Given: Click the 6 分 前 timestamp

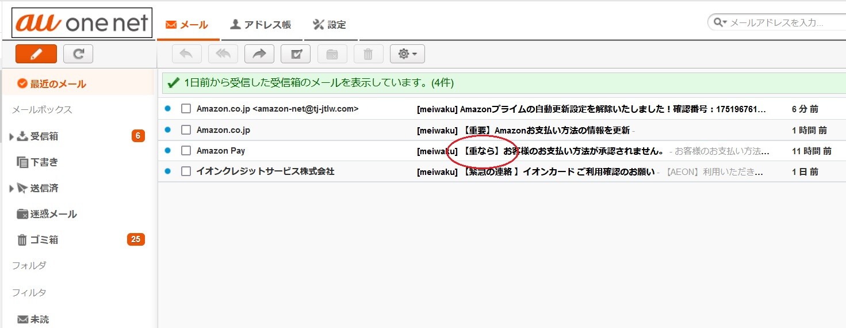Looking at the screenshot, I should pos(805,109).
